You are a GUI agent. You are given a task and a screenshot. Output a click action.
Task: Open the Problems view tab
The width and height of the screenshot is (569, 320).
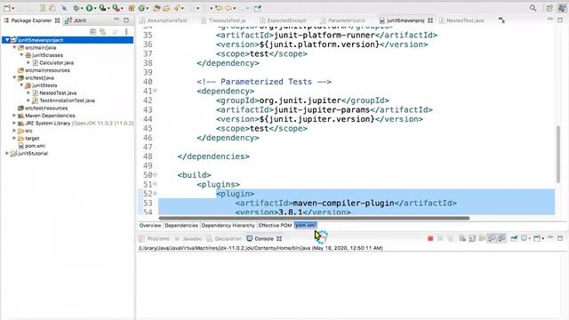[x=155, y=238]
